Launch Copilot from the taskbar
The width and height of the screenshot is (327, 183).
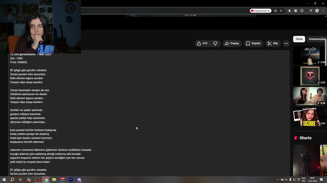[x=29, y=180]
